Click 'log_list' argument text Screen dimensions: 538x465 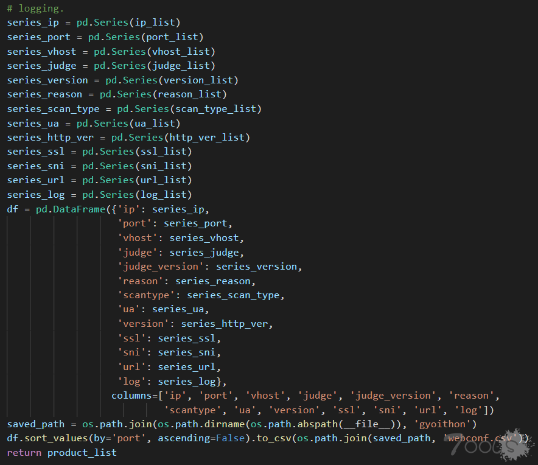[163, 195]
